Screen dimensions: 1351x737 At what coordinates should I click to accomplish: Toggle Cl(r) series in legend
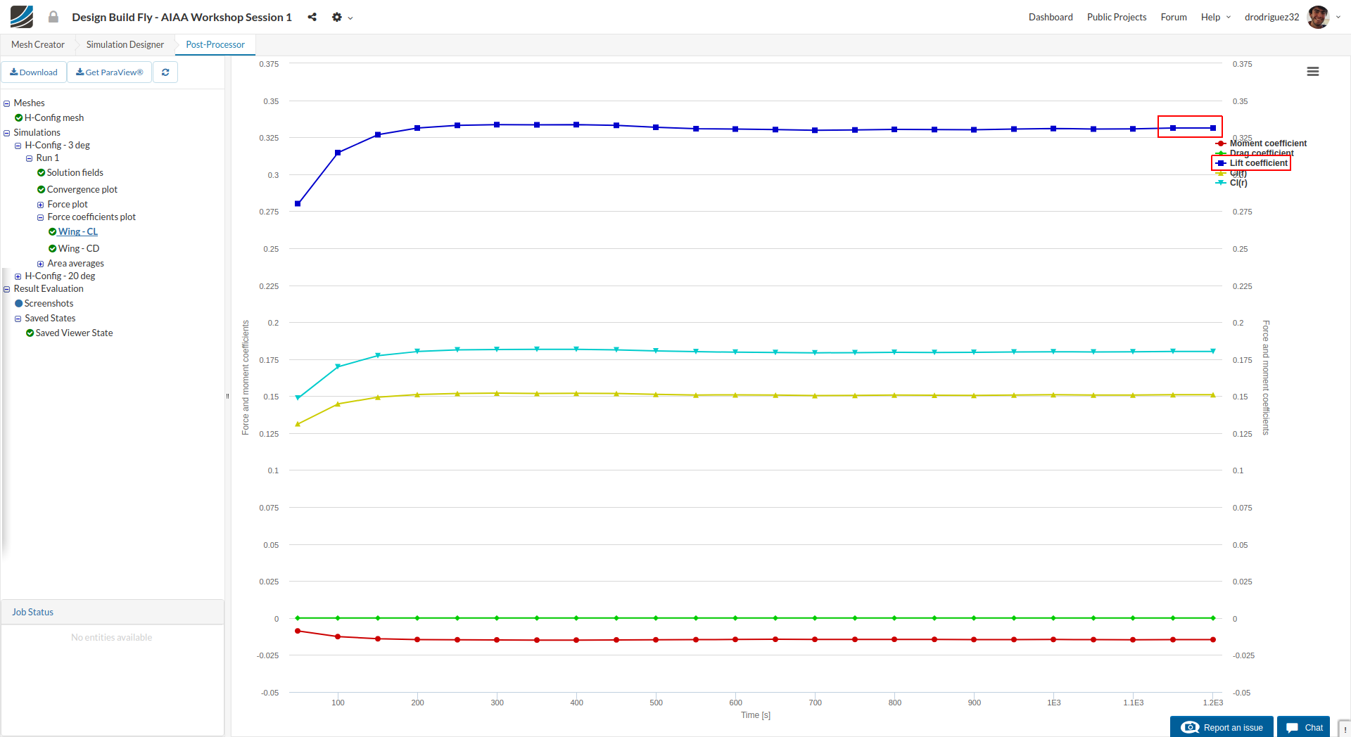click(x=1238, y=183)
